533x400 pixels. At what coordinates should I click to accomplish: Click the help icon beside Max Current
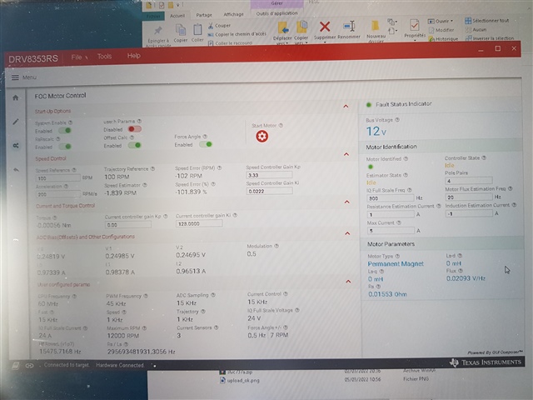[399, 222]
